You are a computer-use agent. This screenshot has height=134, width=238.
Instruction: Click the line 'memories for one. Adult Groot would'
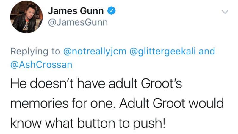click(117, 103)
